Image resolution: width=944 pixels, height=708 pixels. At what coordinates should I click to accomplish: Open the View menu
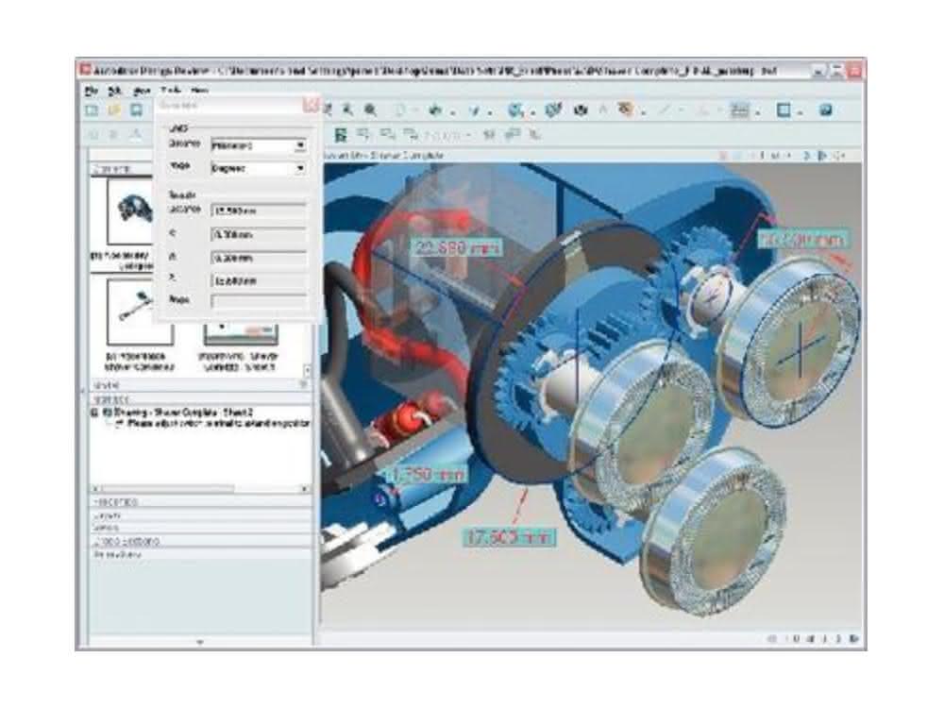pyautogui.click(x=141, y=91)
